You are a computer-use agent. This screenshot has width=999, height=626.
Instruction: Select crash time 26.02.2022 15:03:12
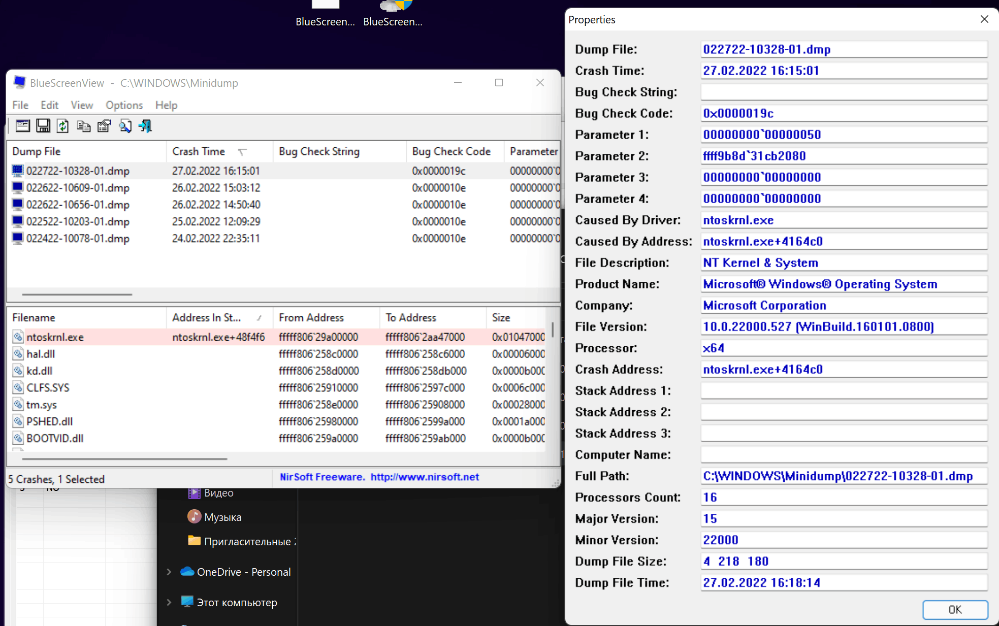click(x=216, y=187)
